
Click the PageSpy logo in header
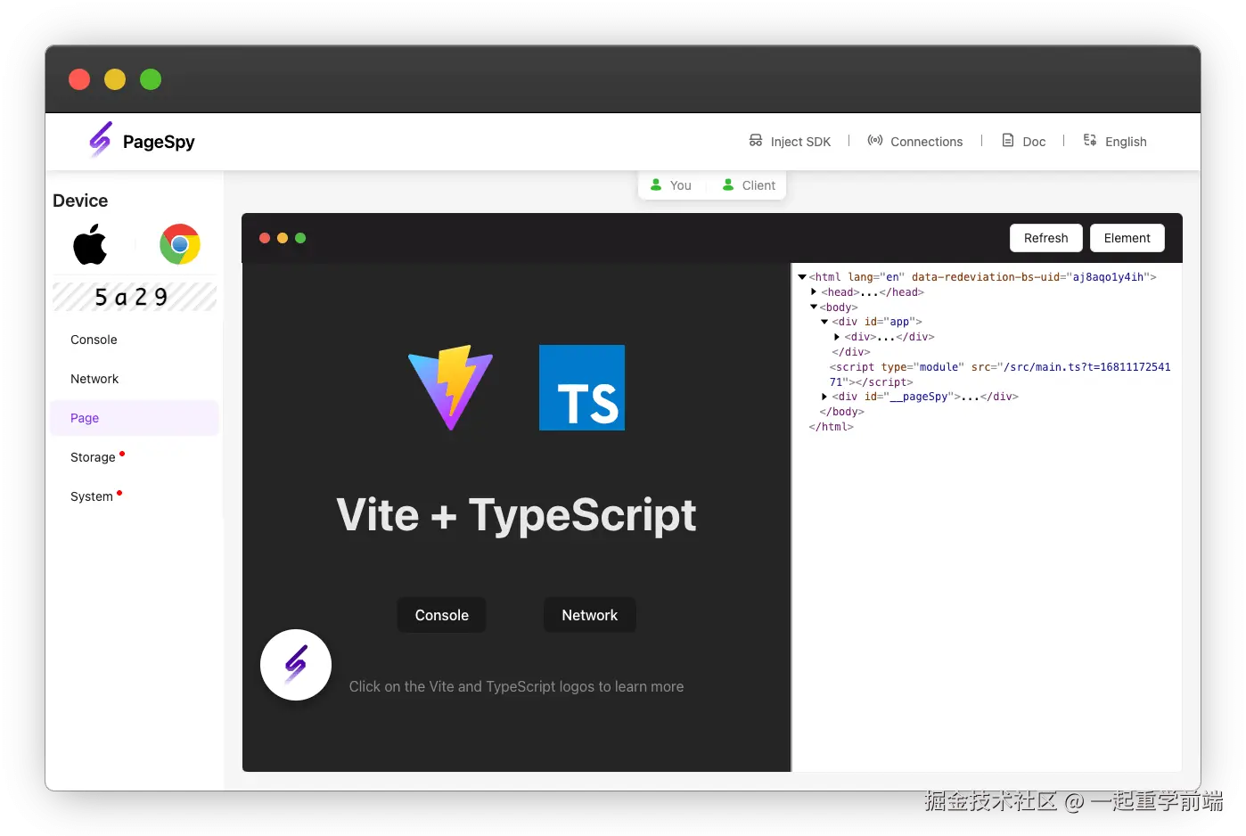pyautogui.click(x=101, y=140)
